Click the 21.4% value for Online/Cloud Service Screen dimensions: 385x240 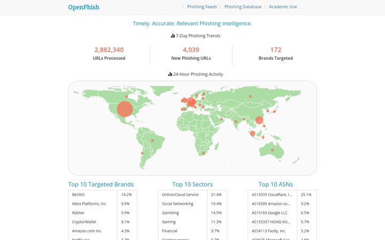pyautogui.click(x=217, y=195)
